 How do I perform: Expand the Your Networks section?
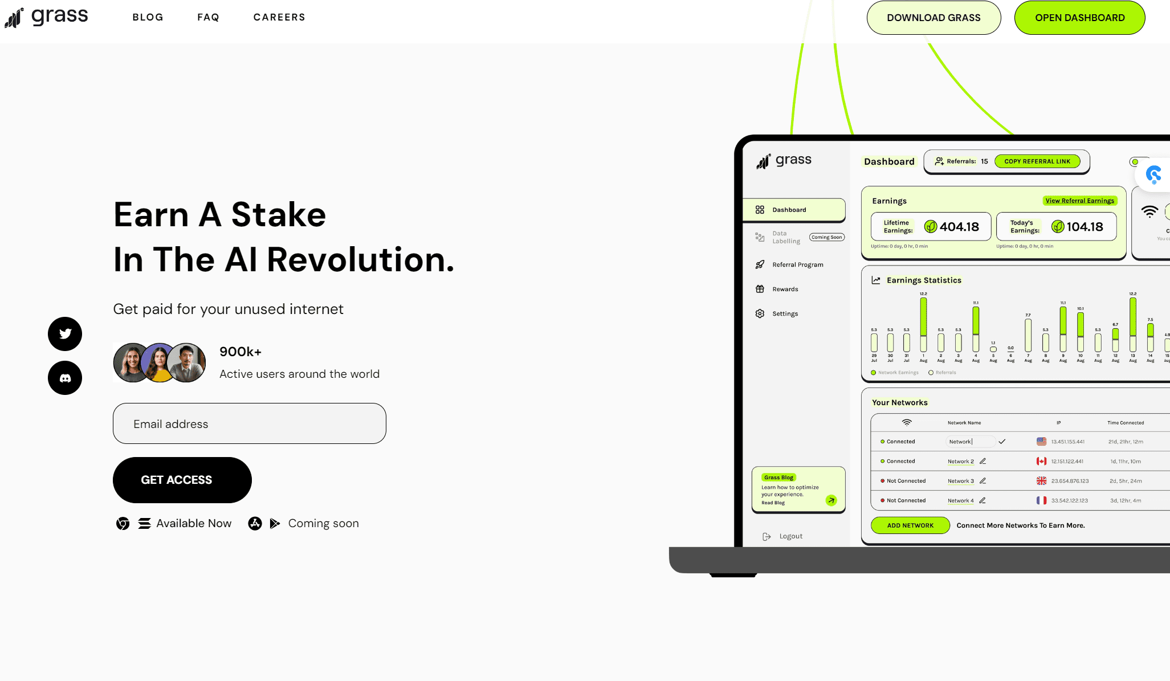(899, 402)
